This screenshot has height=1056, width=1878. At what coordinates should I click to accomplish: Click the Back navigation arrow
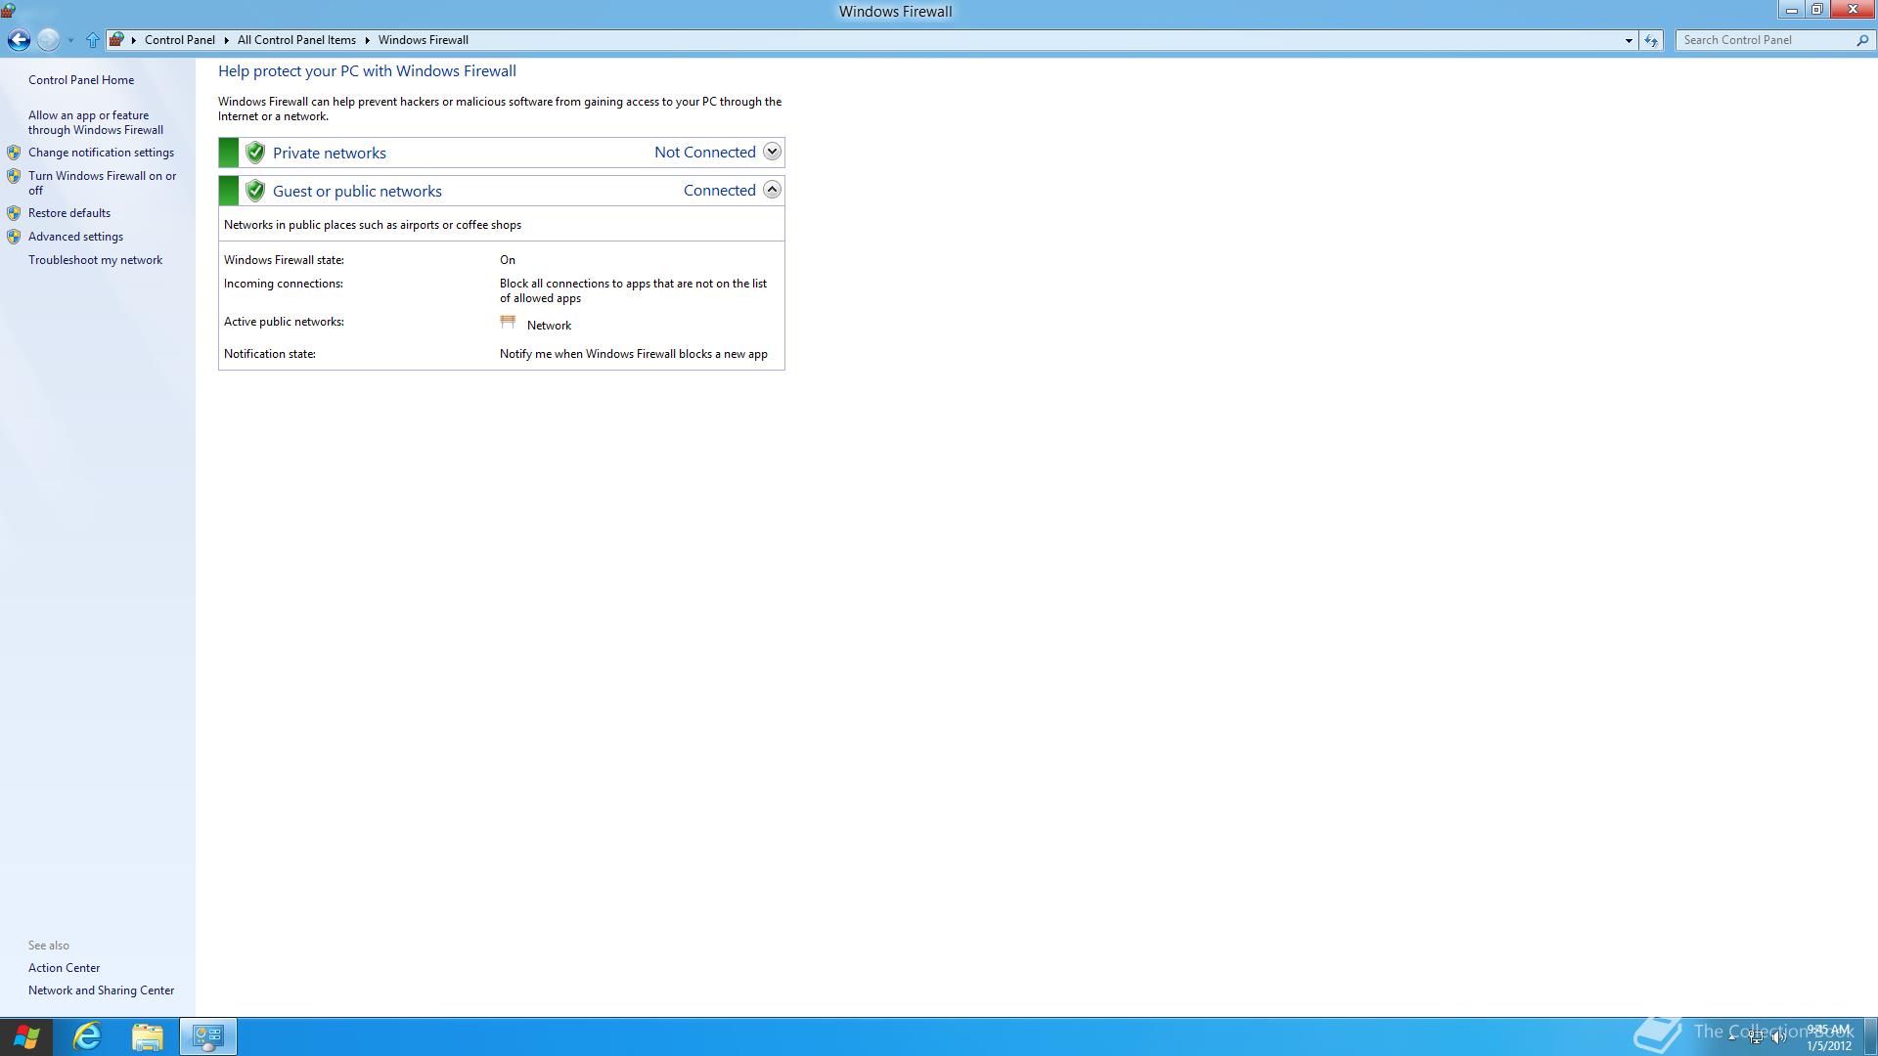[19, 40]
